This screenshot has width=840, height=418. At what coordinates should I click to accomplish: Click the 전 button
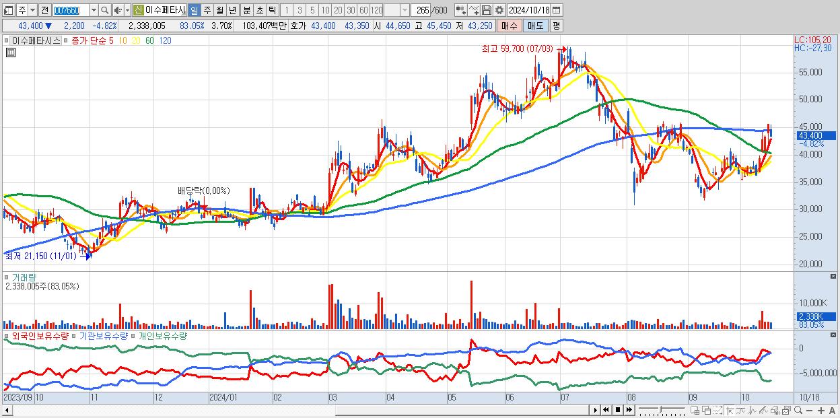pos(44,11)
